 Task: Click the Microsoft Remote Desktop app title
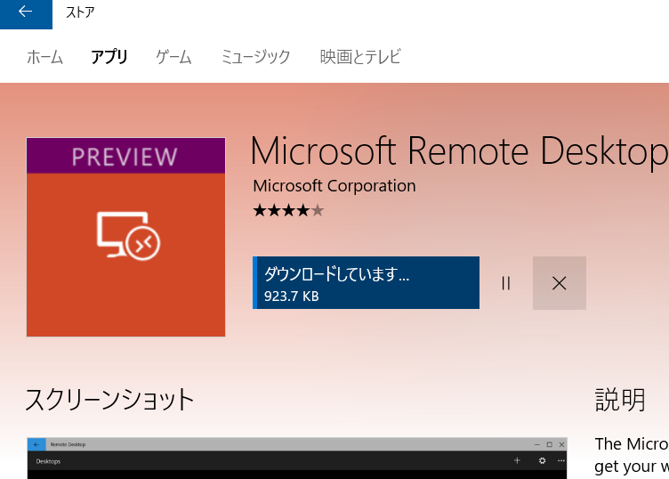(x=460, y=151)
